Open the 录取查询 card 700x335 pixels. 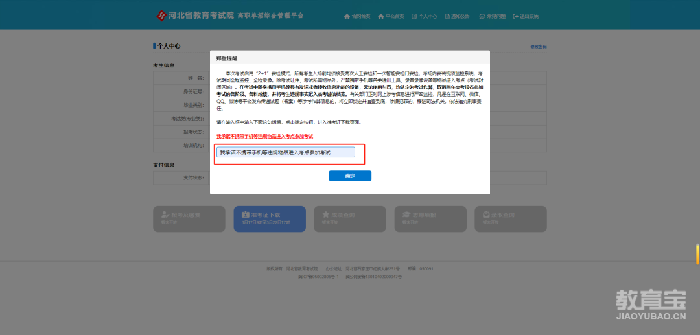[x=511, y=219]
